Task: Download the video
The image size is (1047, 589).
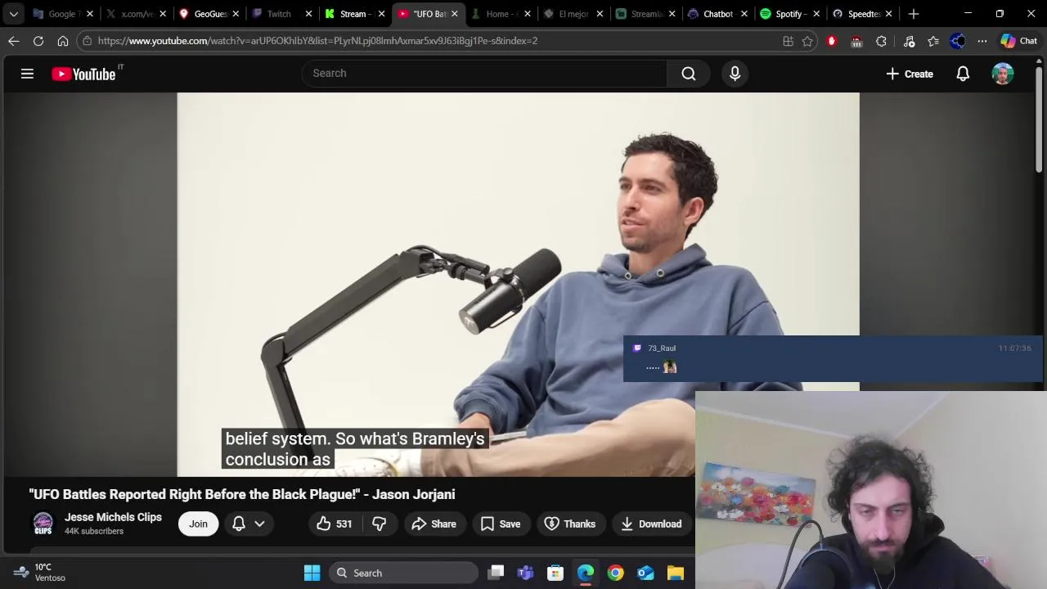Action: click(x=651, y=524)
